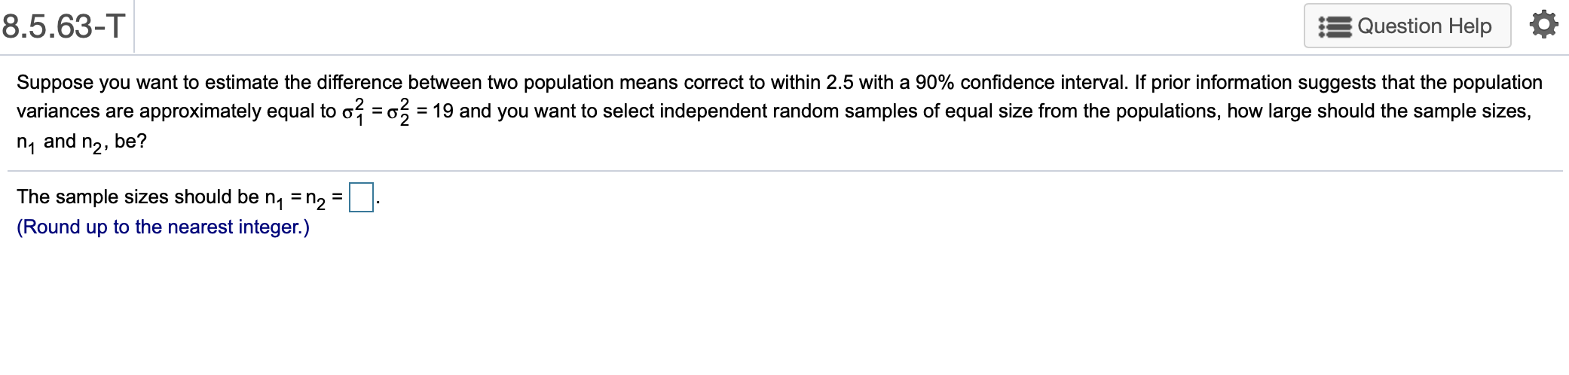
Task: Open the Question Help menu
Action: point(1407,26)
